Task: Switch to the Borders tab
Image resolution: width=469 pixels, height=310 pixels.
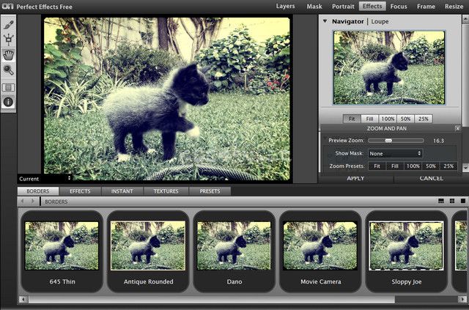Action: (x=38, y=191)
